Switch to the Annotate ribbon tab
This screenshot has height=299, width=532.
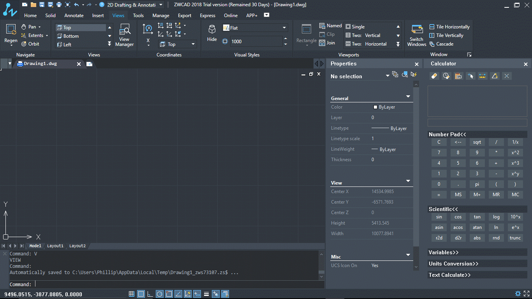pos(74,16)
